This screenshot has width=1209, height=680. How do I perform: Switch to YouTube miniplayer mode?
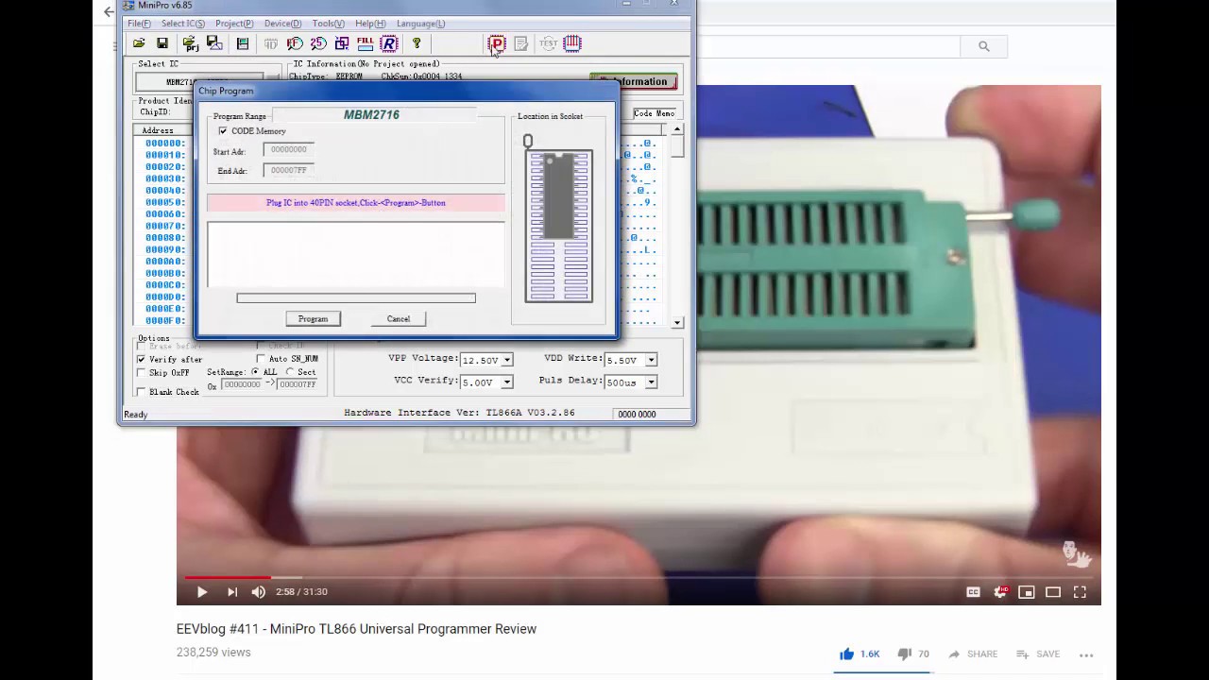point(1027,592)
